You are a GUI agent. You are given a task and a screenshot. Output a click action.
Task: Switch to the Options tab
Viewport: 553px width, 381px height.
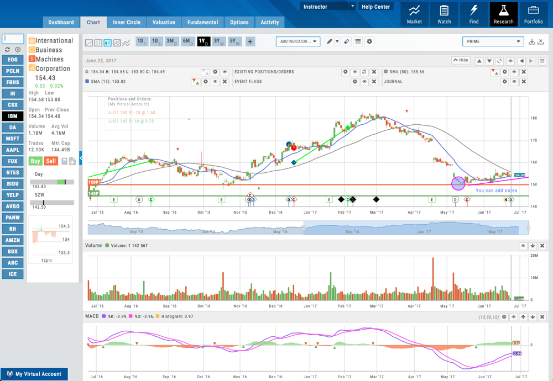tap(239, 22)
